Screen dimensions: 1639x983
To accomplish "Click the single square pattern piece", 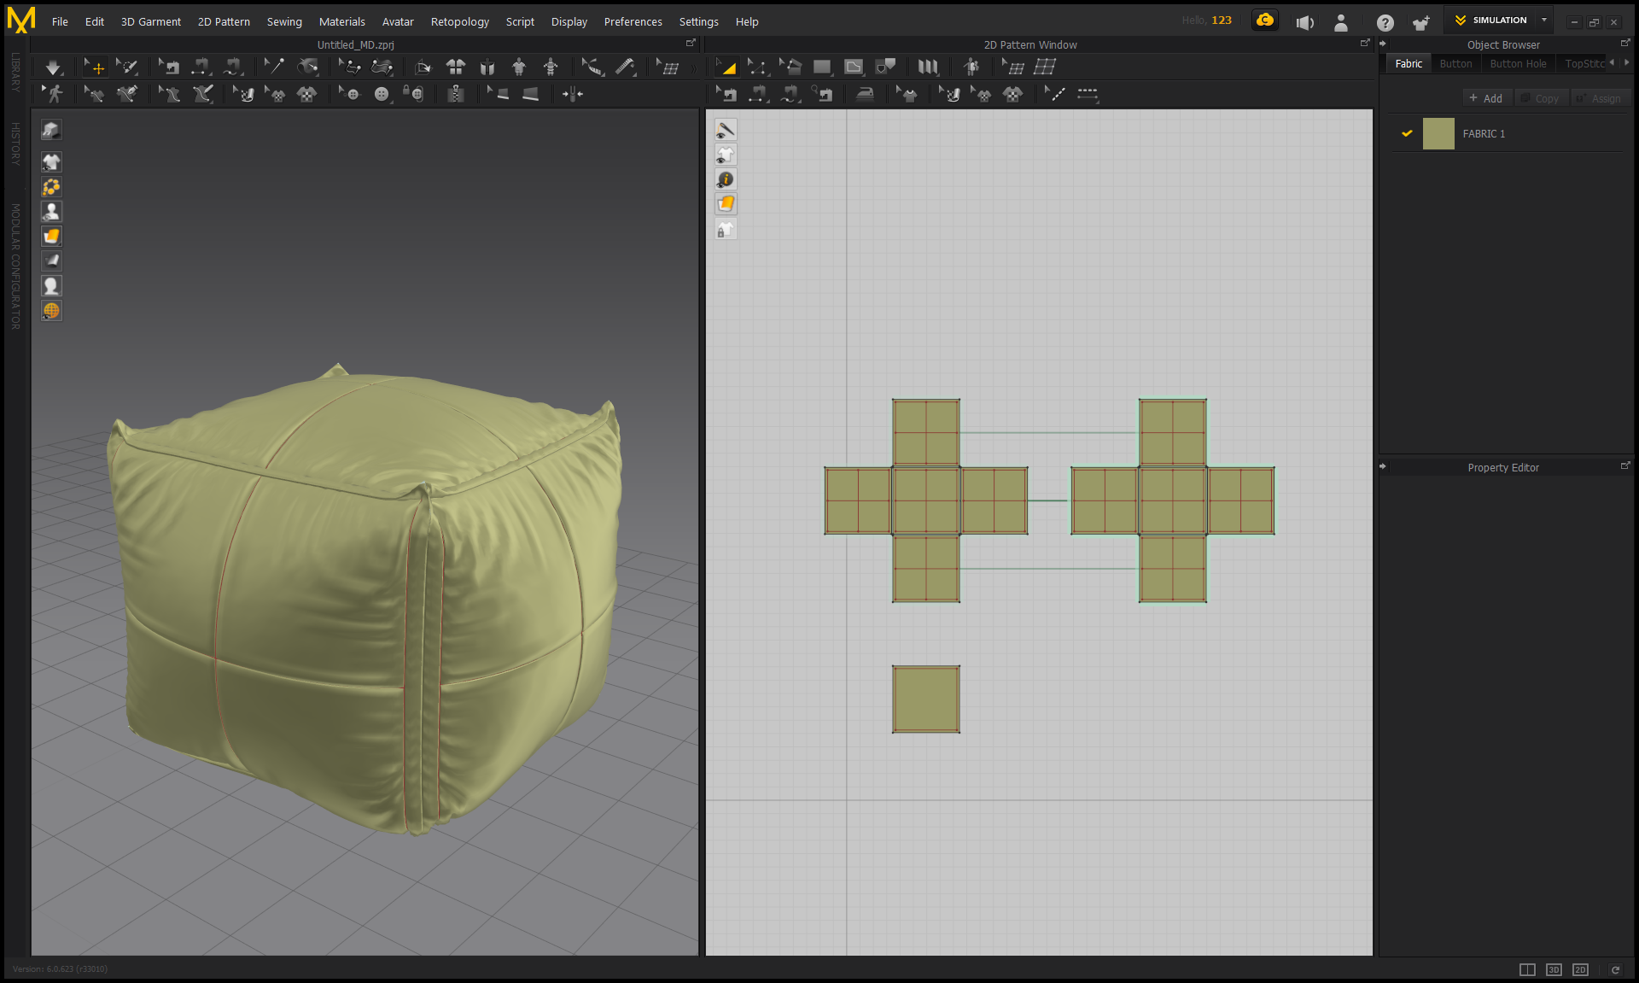I will tap(925, 699).
